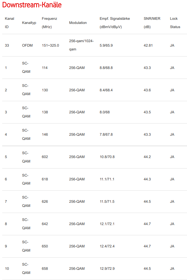Click signal strength 12.4/72.4 value
The image size is (187, 280).
point(107,246)
